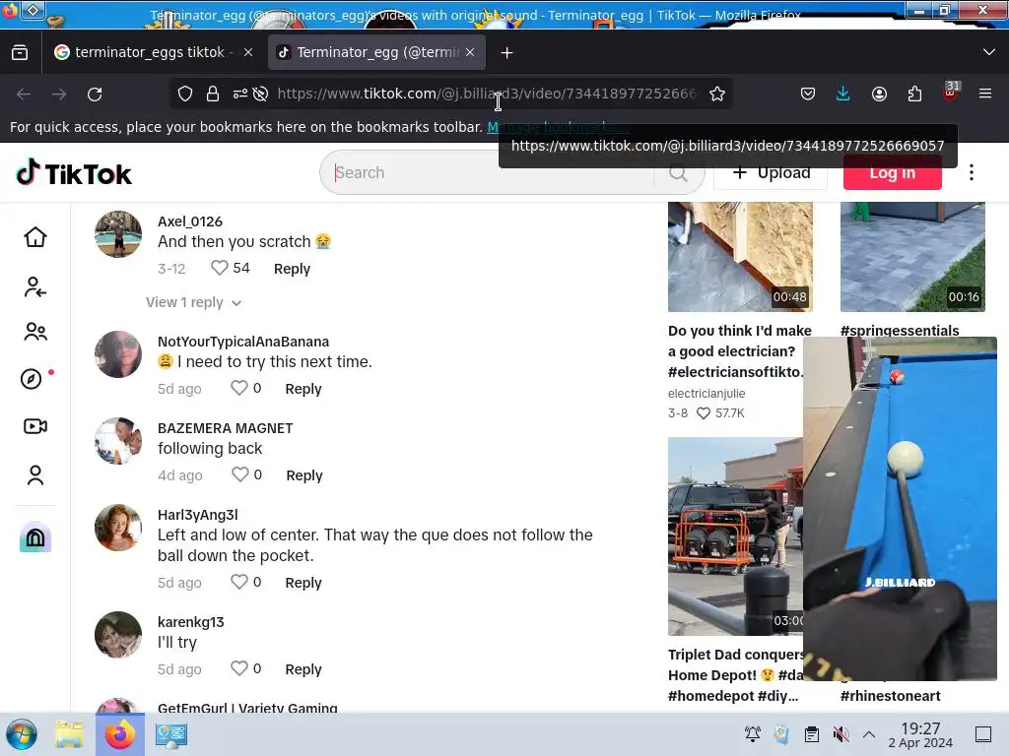Open the springessentials video thumbnail 00:16
This screenshot has width=1009, height=756.
coord(912,257)
